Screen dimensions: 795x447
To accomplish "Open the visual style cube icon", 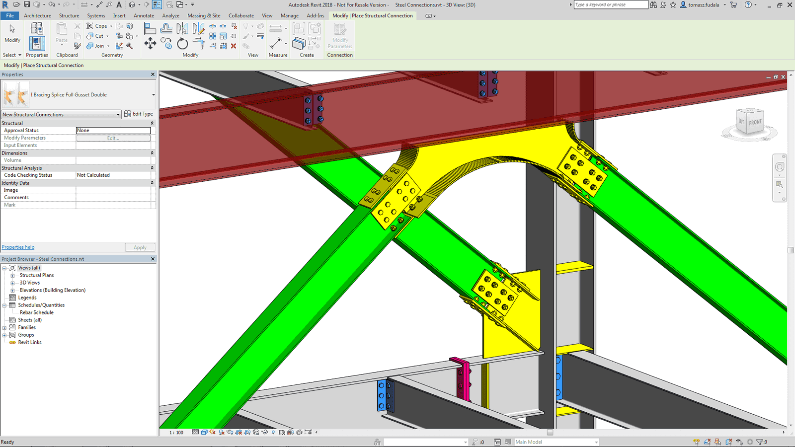I will pos(204,432).
